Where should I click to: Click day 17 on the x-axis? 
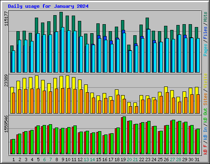coord(111,159)
